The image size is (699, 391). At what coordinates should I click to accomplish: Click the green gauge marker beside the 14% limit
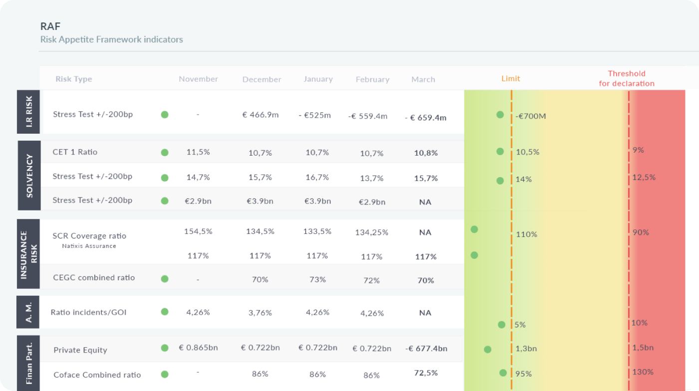(x=500, y=181)
